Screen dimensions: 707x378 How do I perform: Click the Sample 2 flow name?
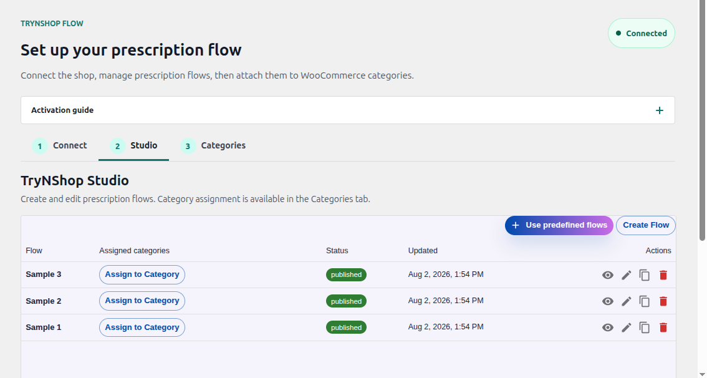(x=43, y=301)
